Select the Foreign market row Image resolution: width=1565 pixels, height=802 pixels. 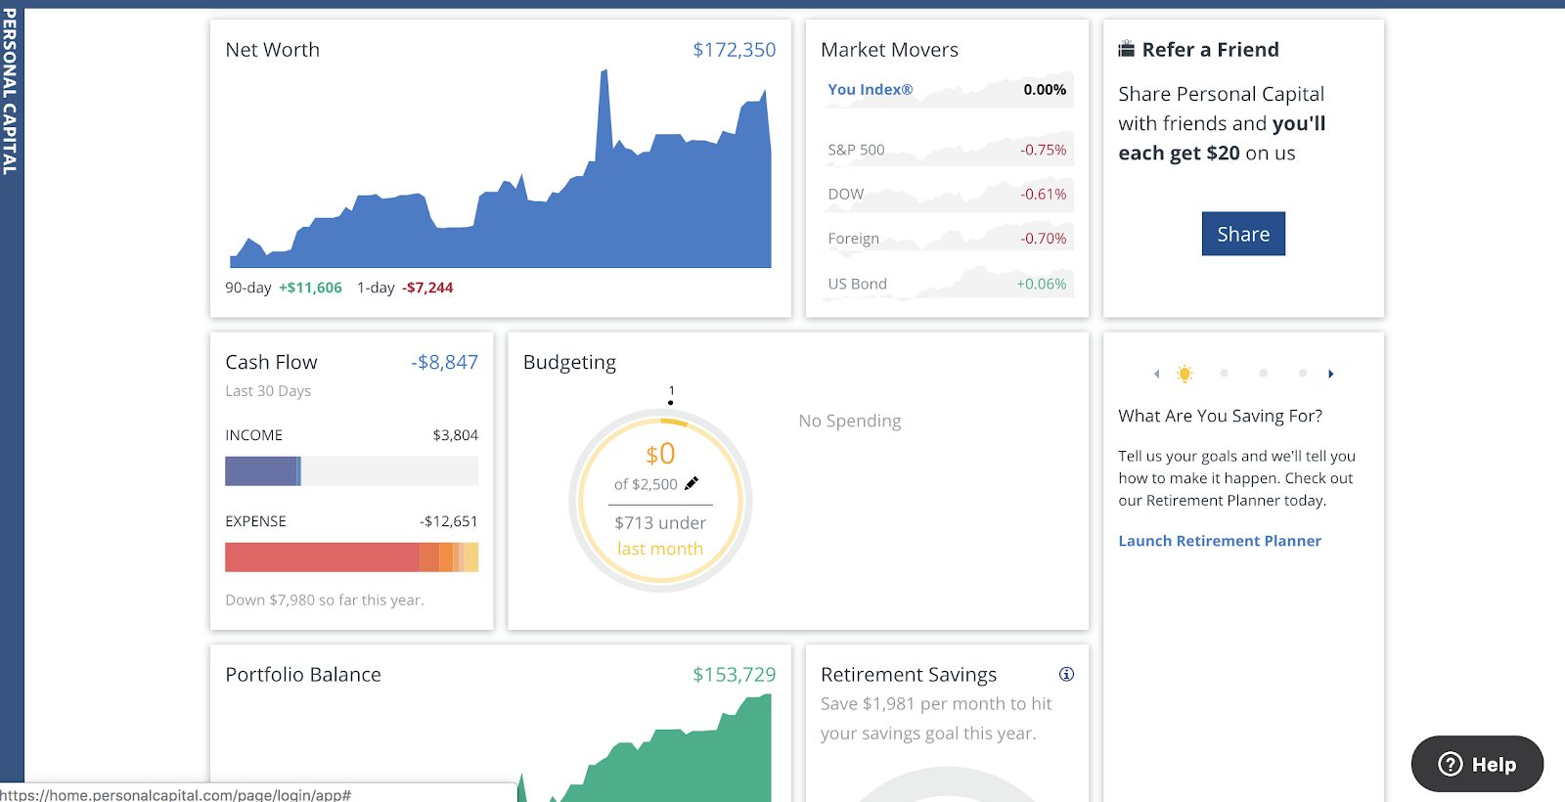click(x=947, y=238)
